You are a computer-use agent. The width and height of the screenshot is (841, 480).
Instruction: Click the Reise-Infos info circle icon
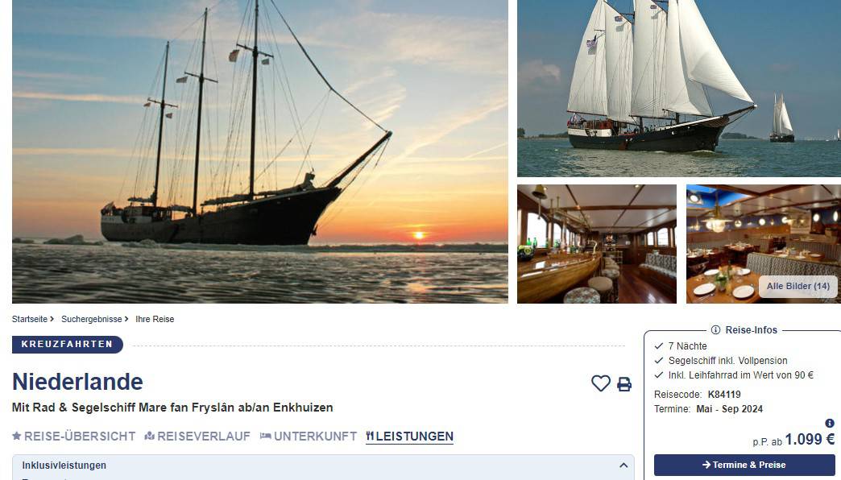pos(715,330)
